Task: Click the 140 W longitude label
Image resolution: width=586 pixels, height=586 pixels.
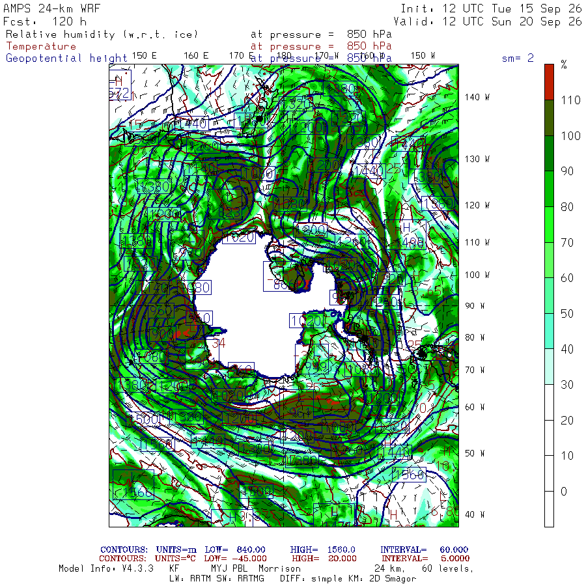Action: pos(477,98)
